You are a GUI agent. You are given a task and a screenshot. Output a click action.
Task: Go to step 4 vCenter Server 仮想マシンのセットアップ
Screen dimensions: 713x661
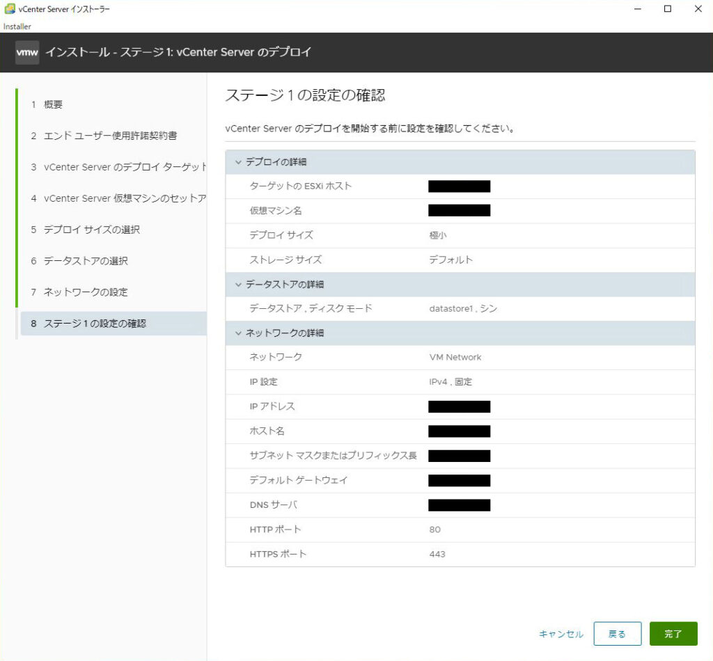pyautogui.click(x=118, y=198)
